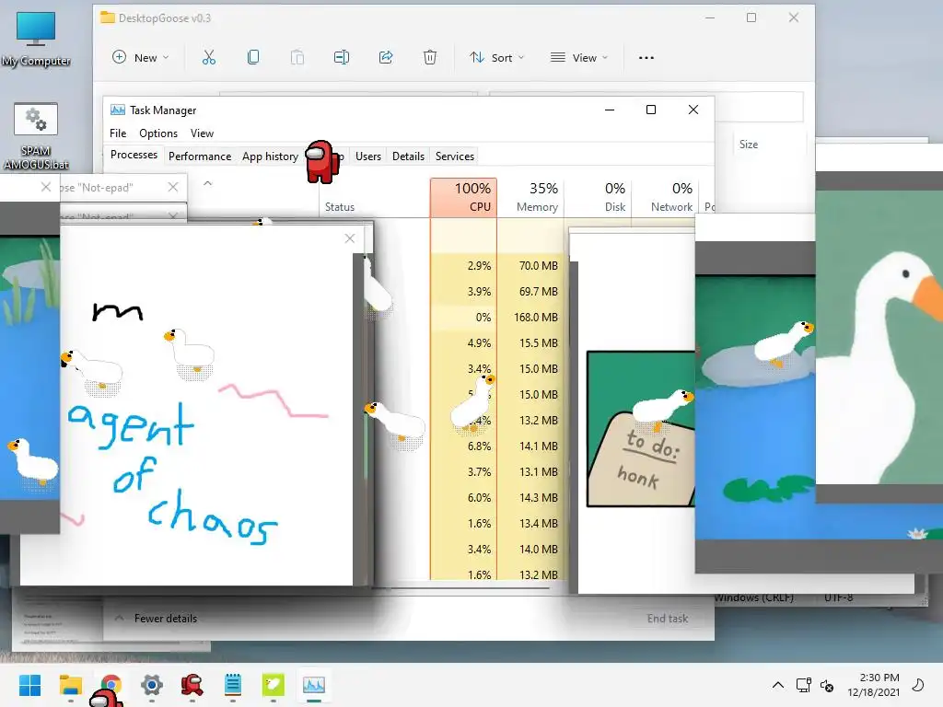
Task: Click the Rename icon in Explorer toolbar
Action: (x=342, y=57)
